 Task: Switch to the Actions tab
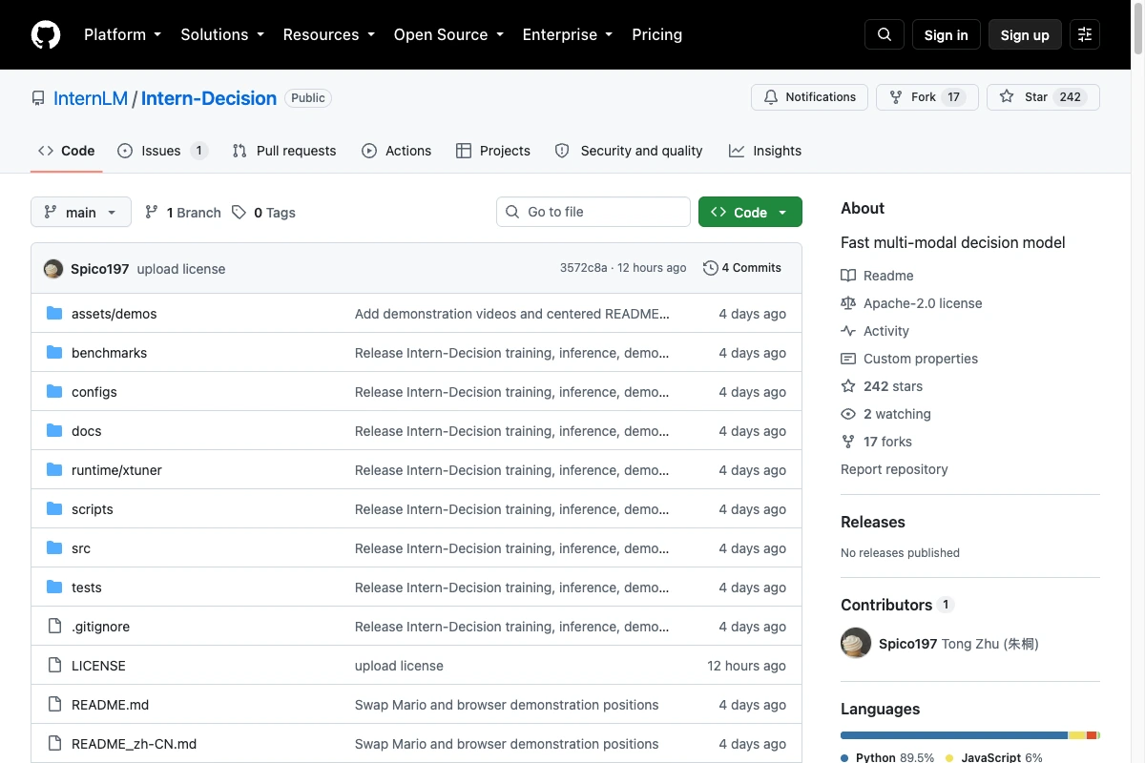[397, 151]
